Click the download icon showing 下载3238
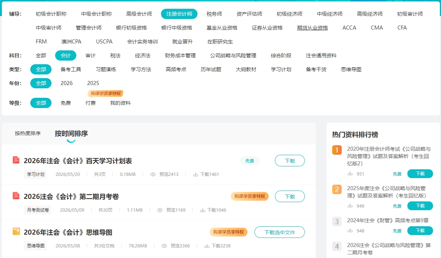441x258 pixels. pos(207,246)
